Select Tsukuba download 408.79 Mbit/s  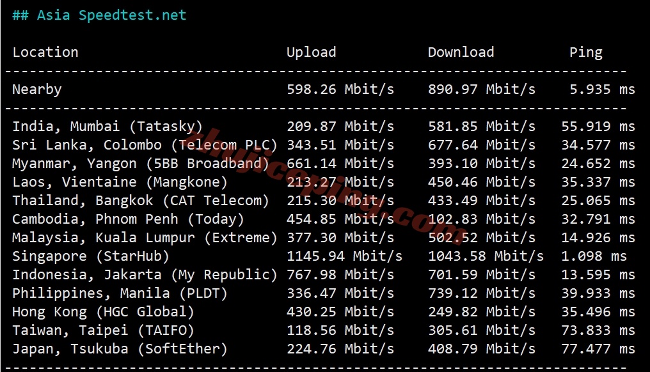coord(482,349)
